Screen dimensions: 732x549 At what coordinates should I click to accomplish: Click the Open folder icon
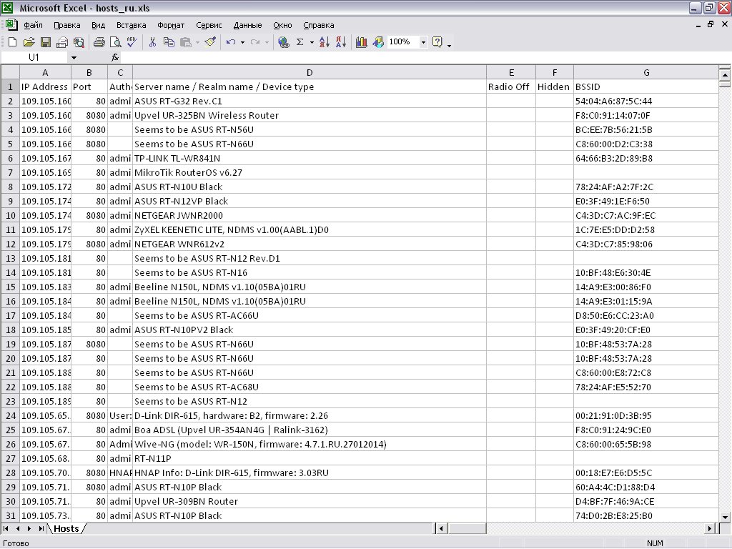(x=29, y=42)
